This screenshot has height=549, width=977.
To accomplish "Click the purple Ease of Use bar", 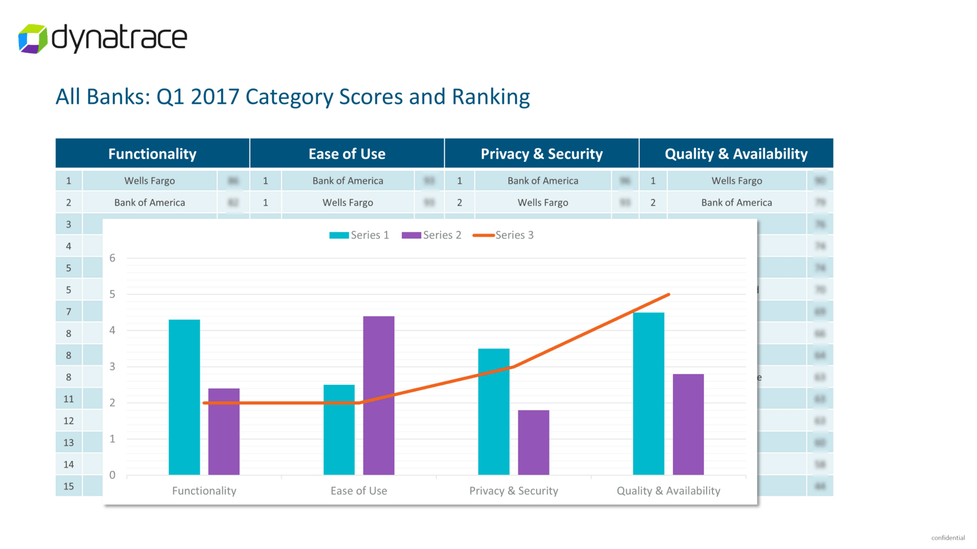I will click(379, 395).
